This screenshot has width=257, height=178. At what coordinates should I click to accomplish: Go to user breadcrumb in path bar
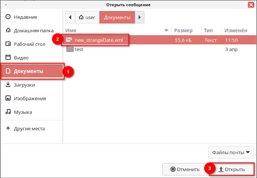(x=87, y=17)
